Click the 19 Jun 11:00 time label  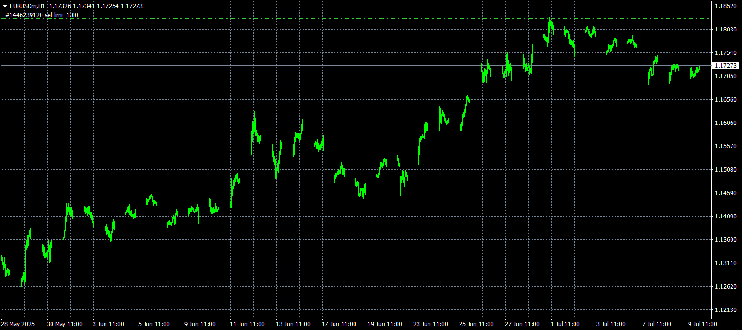385,324
